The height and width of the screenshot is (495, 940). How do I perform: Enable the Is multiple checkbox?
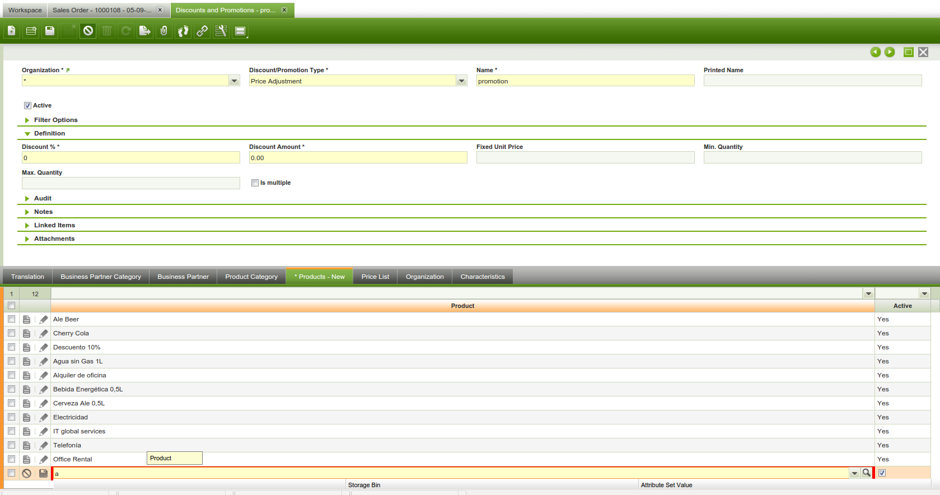click(x=255, y=183)
